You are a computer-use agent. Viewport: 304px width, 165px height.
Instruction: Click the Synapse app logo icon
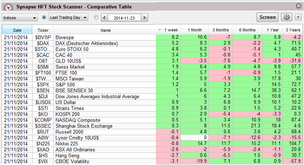coord(6,6)
